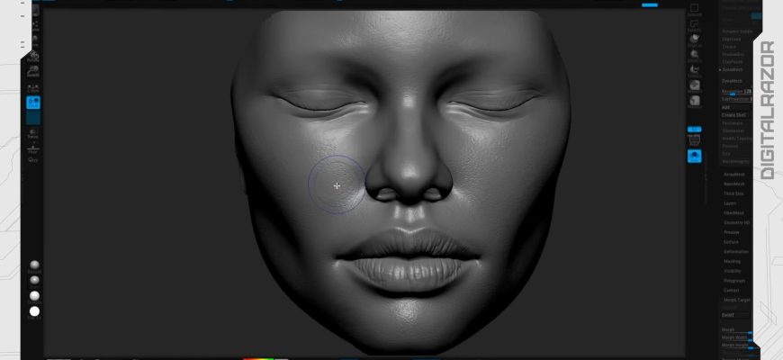This screenshot has height=360, width=783.
Task: Adjust the DynaMesh Resolution slider
Action: 736,92
